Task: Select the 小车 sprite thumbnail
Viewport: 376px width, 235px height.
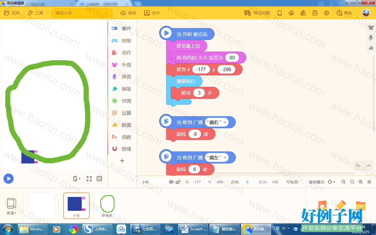Action: pos(76,206)
